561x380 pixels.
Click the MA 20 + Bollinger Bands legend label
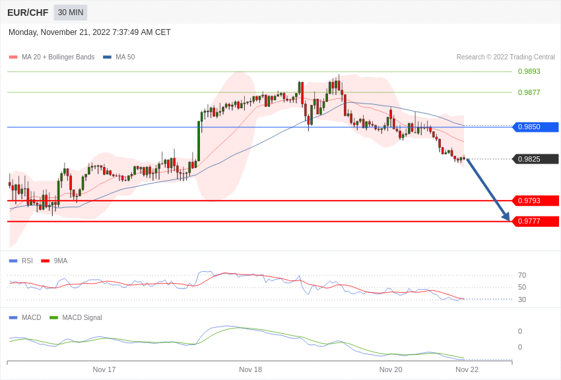coord(58,57)
